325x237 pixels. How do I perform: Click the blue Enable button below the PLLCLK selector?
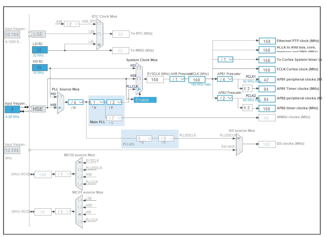pos(145,100)
